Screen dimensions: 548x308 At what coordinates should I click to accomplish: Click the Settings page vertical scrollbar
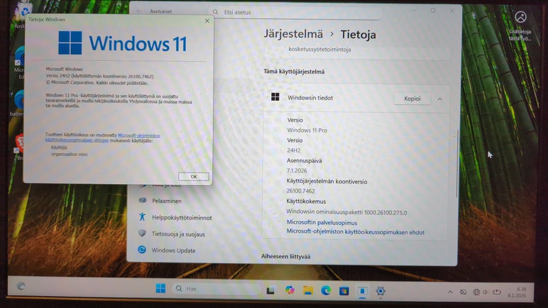(x=457, y=164)
